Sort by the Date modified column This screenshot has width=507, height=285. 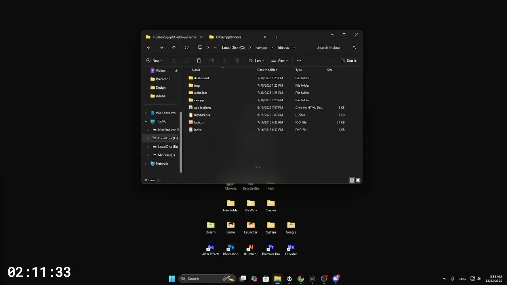(x=267, y=70)
